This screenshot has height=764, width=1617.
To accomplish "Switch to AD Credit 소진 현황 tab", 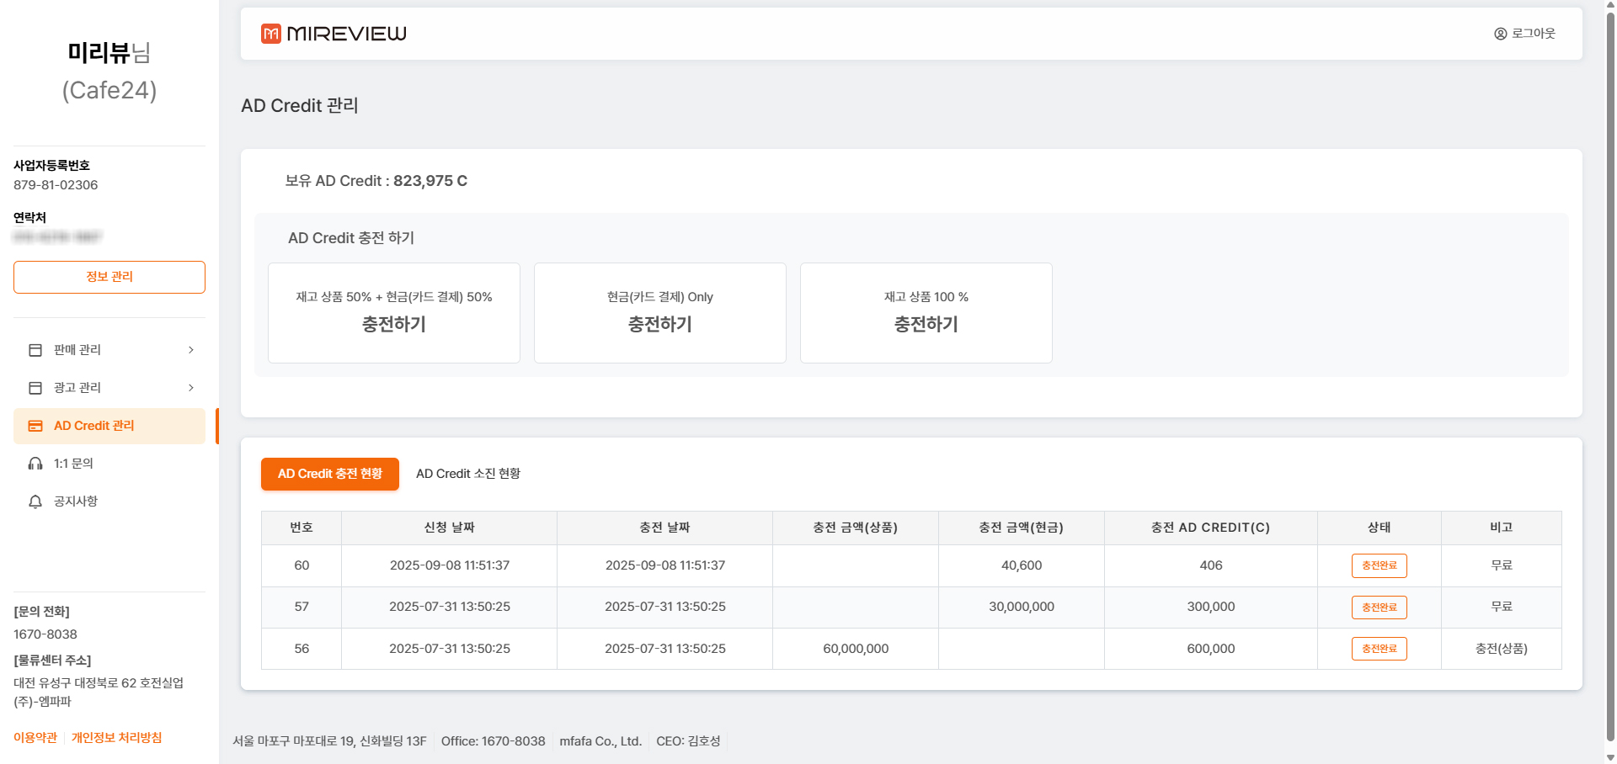I will coord(467,474).
